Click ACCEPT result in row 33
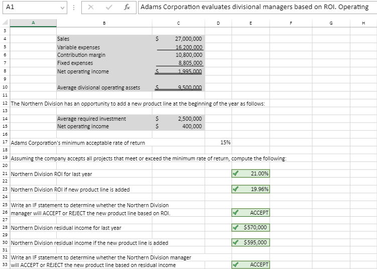This screenshot has width=377, height=269. [x=250, y=264]
